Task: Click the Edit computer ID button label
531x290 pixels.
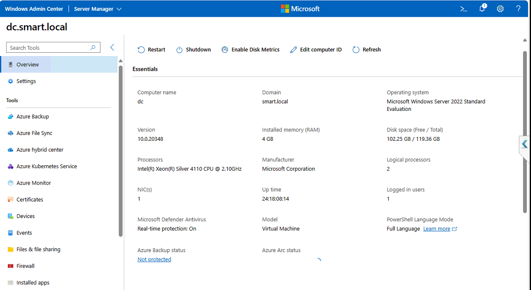Action: [x=321, y=50]
